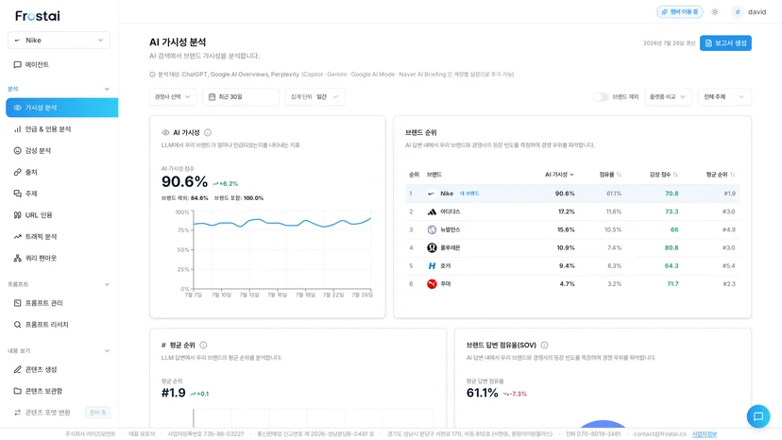Go to 쿼리 팬아웃 in the sidebar
This screenshot has width=782, height=440.
click(41, 258)
